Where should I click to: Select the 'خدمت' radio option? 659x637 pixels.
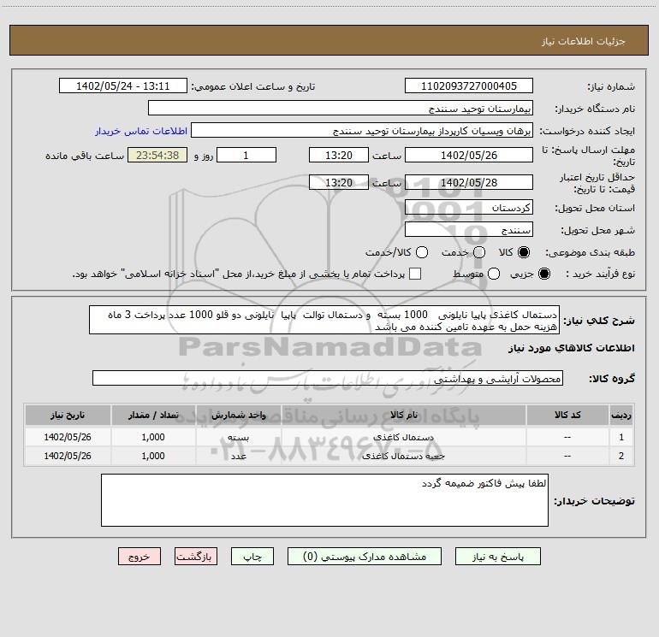(479, 253)
